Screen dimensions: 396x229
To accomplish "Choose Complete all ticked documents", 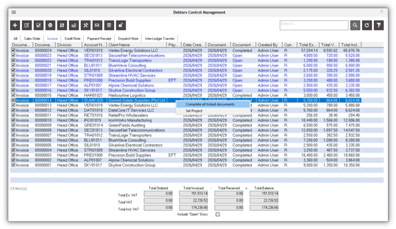I will point(213,104).
